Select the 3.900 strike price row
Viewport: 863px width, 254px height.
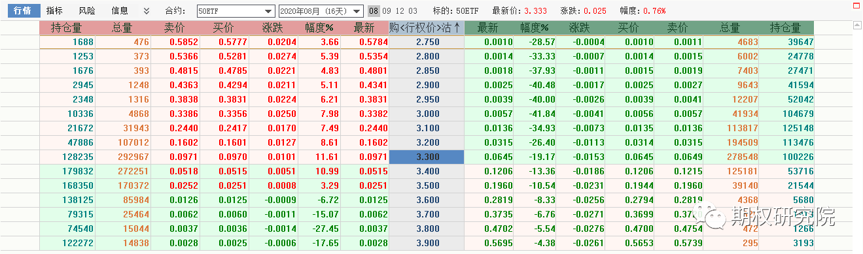coord(427,244)
